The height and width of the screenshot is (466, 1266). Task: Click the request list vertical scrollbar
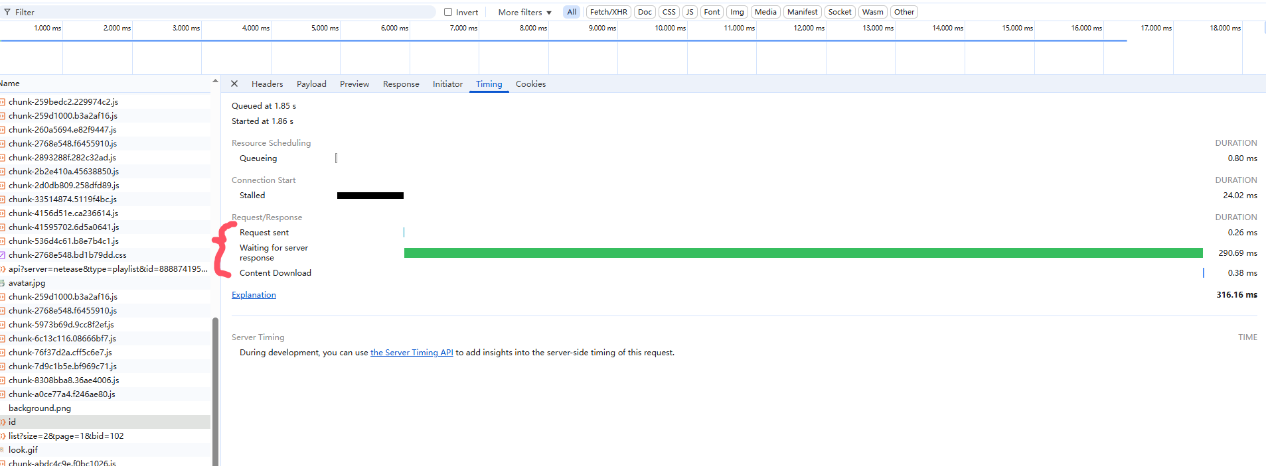click(x=215, y=391)
